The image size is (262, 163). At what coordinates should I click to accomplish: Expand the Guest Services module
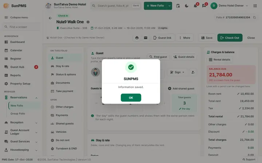pyautogui.click(x=21, y=142)
